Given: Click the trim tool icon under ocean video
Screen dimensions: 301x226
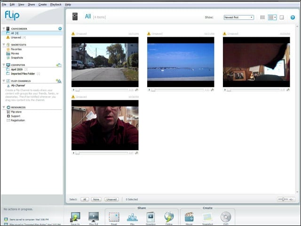Looking at the screenshot, I should tap(212, 90).
